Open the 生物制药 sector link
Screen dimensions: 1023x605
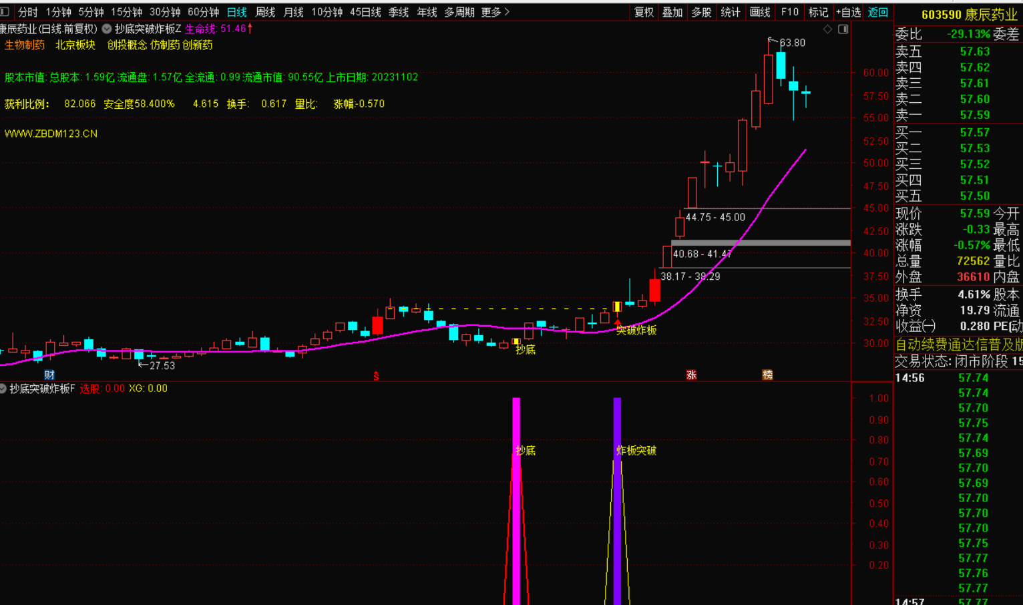click(25, 45)
